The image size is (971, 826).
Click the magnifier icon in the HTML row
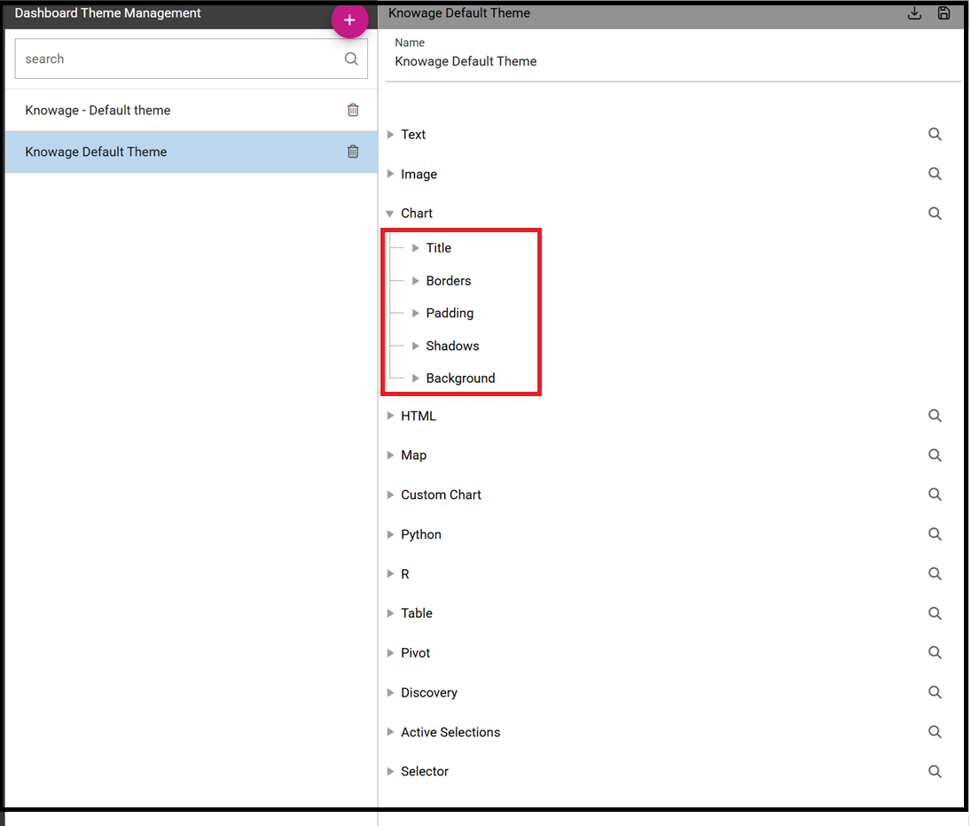935,416
